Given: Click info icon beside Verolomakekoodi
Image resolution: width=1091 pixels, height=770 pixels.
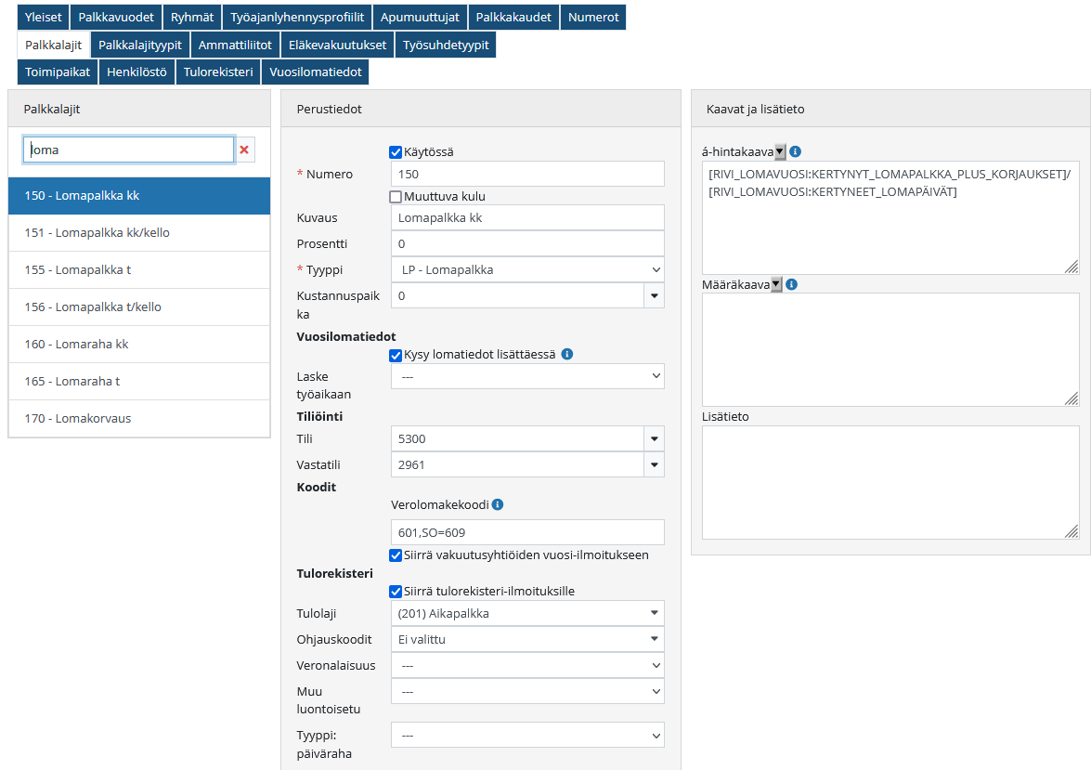Looking at the screenshot, I should pyautogui.click(x=498, y=504).
